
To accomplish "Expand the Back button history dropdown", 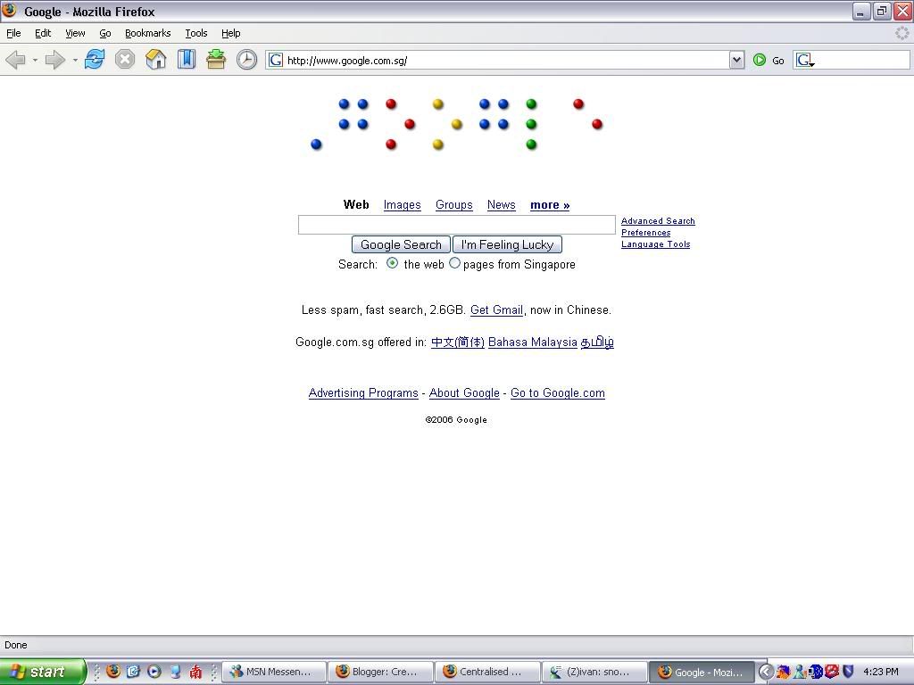I will click(x=35, y=60).
